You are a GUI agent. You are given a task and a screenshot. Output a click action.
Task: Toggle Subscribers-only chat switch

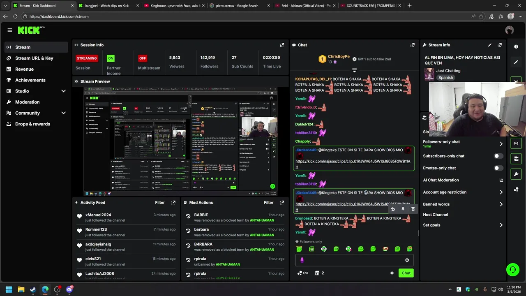498,156
